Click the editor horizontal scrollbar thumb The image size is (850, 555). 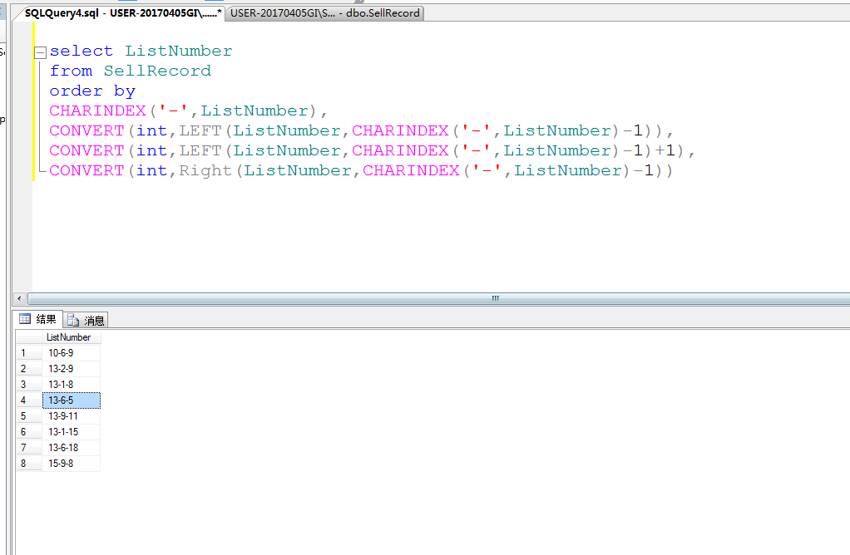(439, 298)
